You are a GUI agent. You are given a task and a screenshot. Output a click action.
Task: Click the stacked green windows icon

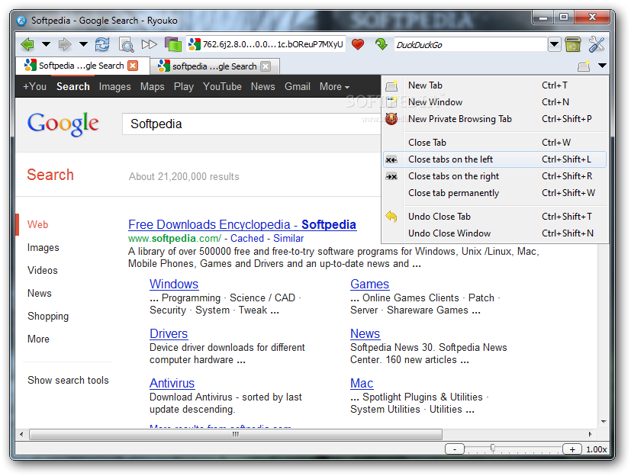tap(173, 44)
